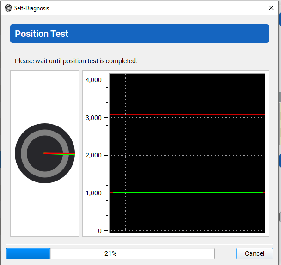Click the Self-Diagnosis window title text
The width and height of the screenshot is (281, 265).
31,8
